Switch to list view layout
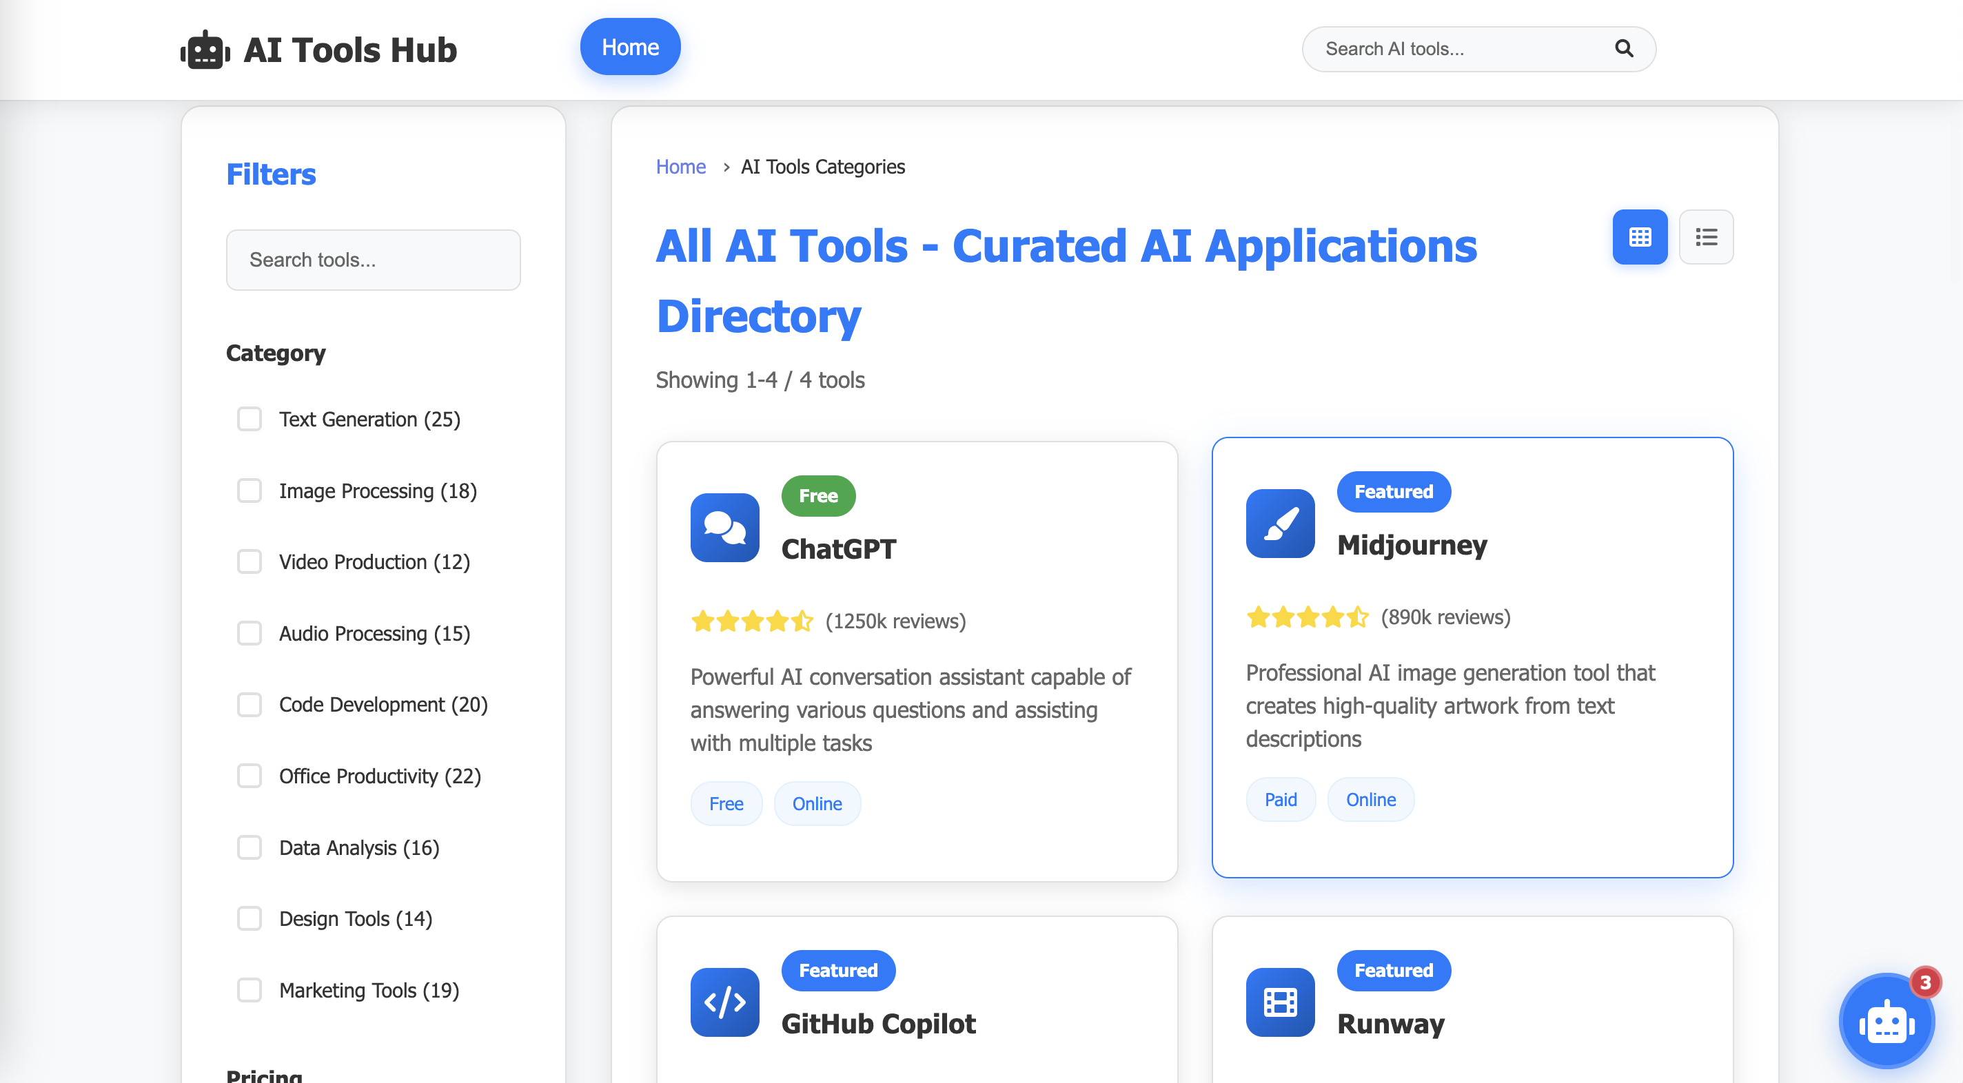 [x=1705, y=237]
